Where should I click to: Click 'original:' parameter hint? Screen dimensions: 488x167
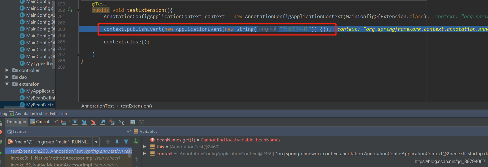pos(268,29)
